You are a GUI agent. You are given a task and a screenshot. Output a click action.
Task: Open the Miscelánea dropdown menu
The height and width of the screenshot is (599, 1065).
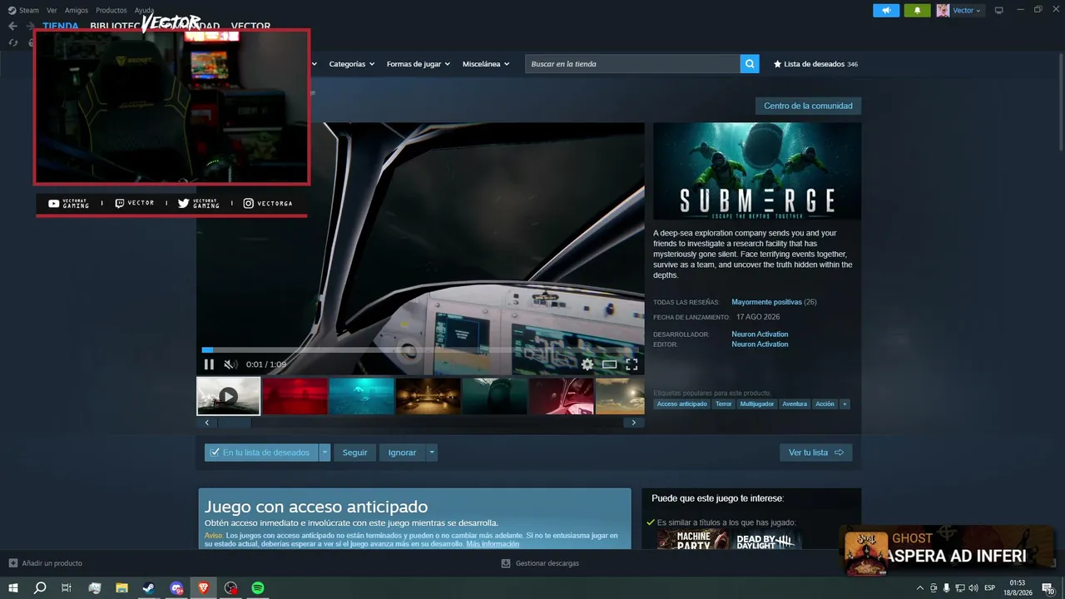pyautogui.click(x=486, y=64)
